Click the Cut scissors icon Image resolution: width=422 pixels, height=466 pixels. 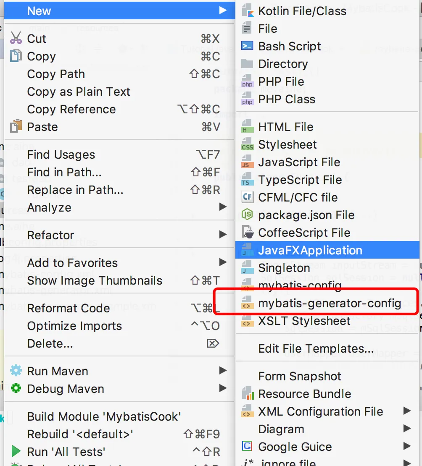pos(16,38)
